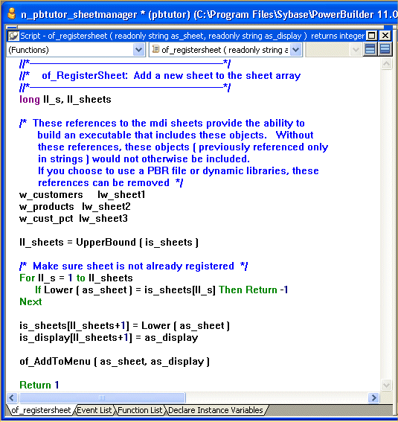Viewport: 398px width, 422px height.
Task: Click the horizontal scrollbar right arrow
Action: pos(373,397)
